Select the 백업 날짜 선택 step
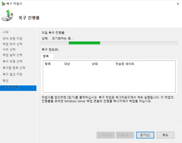This screenshot has width=182, height=143. coord(12,55)
